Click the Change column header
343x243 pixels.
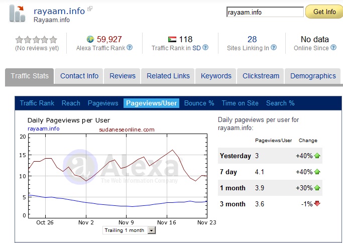308,141
